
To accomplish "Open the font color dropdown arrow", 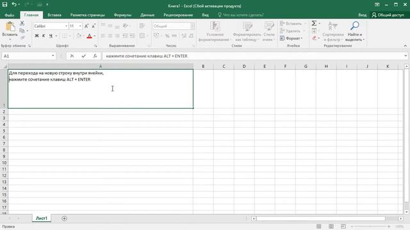I will [x=95, y=36].
